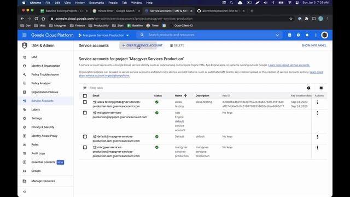The height and width of the screenshot is (197, 350).
Task: Collapse the IAM sidebar with bottom arrow
Action: (25, 192)
